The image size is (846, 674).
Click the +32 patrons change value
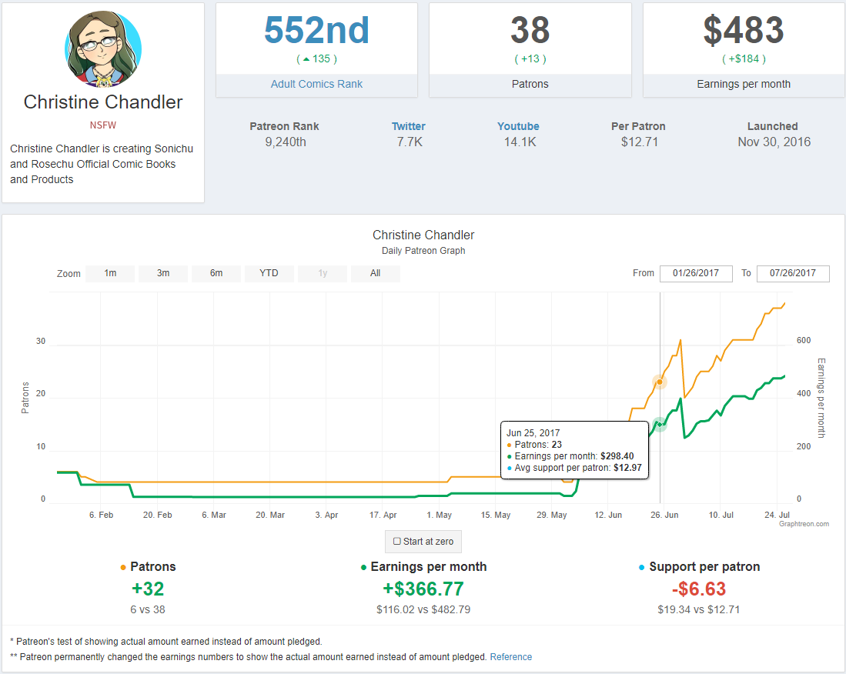pos(148,589)
